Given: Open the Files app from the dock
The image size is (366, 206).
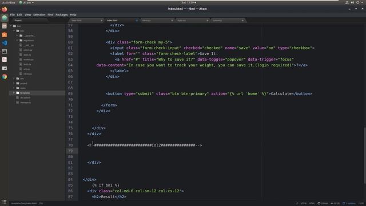Looking at the screenshot, I should [x=4, y=26].
